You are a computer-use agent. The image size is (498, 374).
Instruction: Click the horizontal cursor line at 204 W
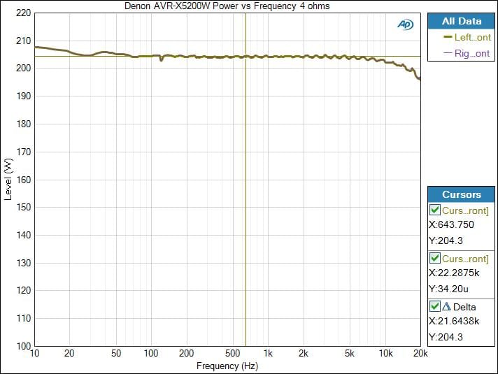[140, 56]
